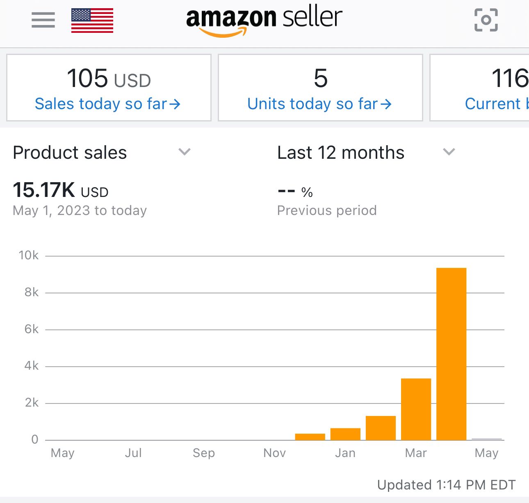Select the January sales bar
The width and height of the screenshot is (529, 503).
tap(345, 434)
